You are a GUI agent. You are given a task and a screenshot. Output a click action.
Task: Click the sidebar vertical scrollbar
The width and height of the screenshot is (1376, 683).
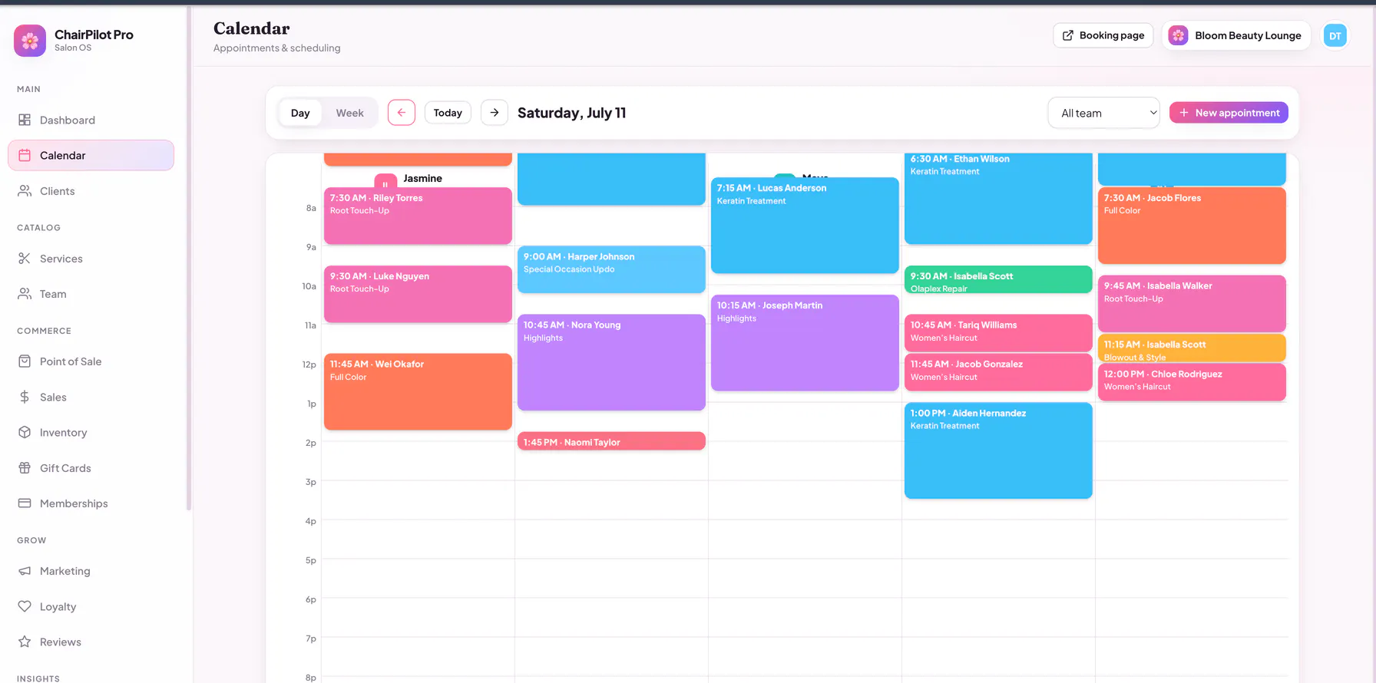[188, 259]
